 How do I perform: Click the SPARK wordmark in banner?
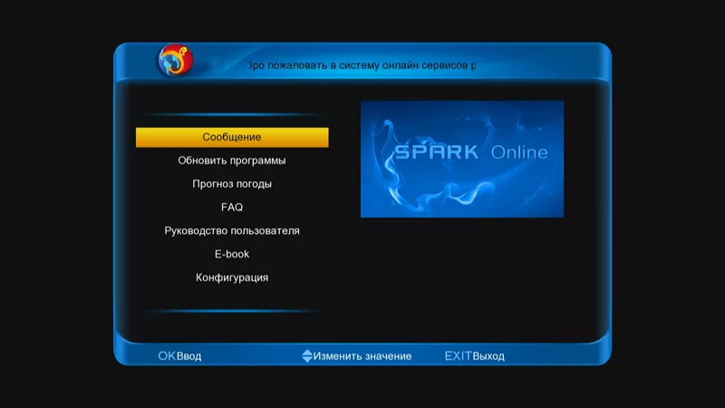point(436,151)
